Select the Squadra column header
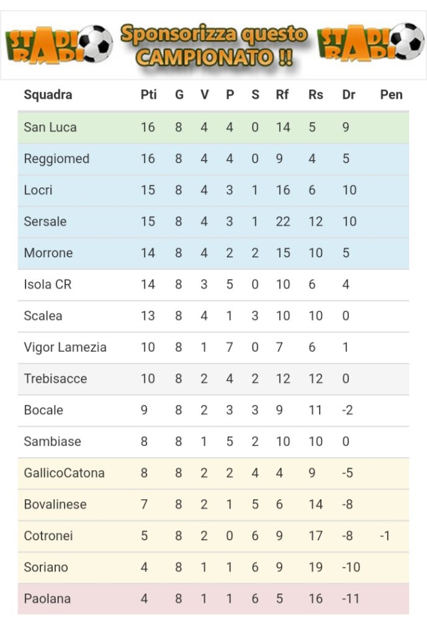The image size is (427, 635). pyautogui.click(x=48, y=95)
